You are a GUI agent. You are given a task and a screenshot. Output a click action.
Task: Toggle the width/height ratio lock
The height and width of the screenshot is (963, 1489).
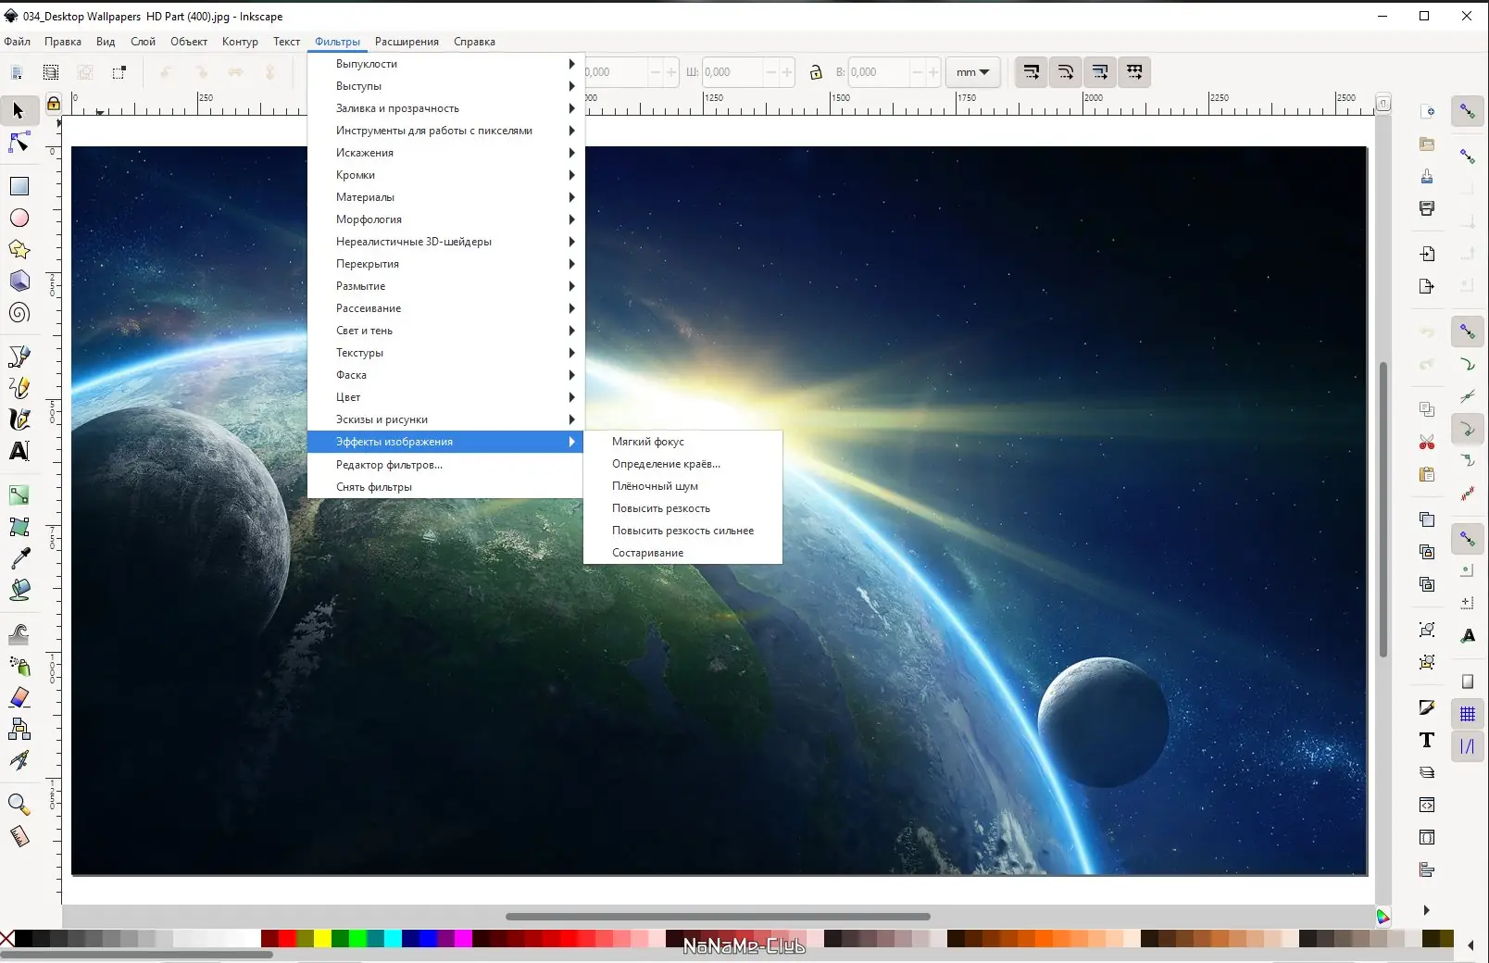816,72
